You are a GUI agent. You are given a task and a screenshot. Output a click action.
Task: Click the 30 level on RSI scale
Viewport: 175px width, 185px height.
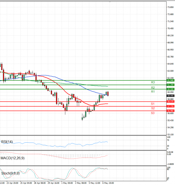[x=168, y=146]
